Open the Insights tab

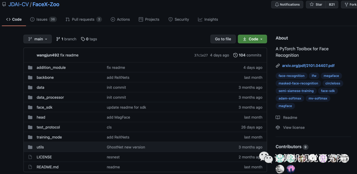tap(208, 19)
